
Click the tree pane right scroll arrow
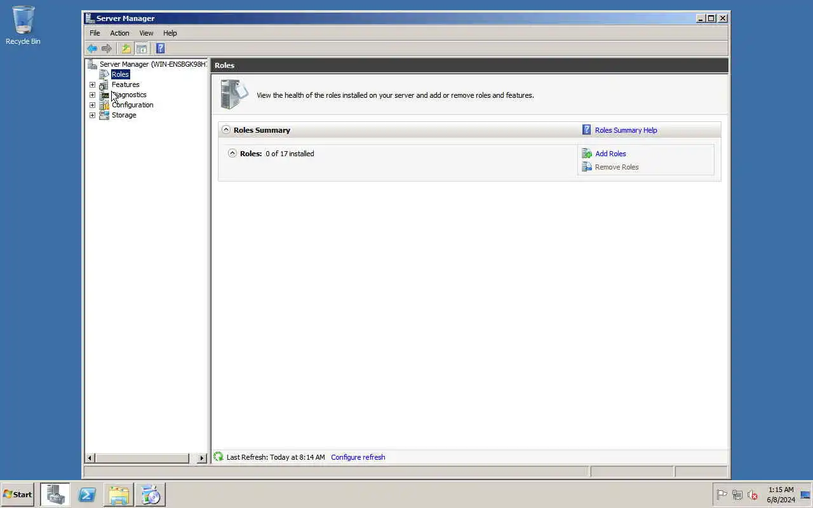click(x=202, y=458)
